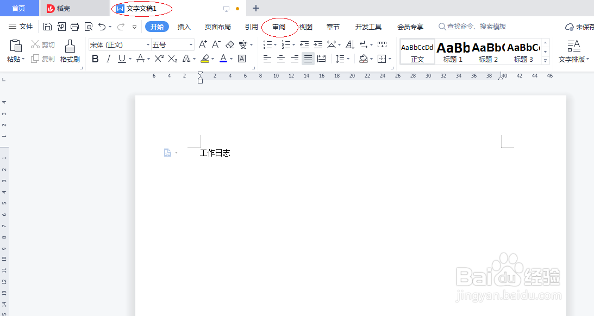Image resolution: width=594 pixels, height=316 pixels.
Task: Click the 剪切 cut button
Action: point(43,44)
